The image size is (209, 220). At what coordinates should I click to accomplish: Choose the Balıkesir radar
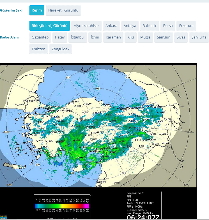click(150, 26)
